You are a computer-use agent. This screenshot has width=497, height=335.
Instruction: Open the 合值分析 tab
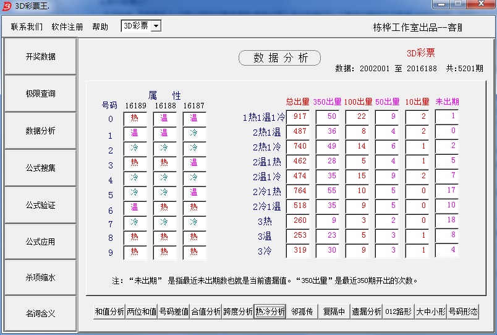click(x=206, y=311)
